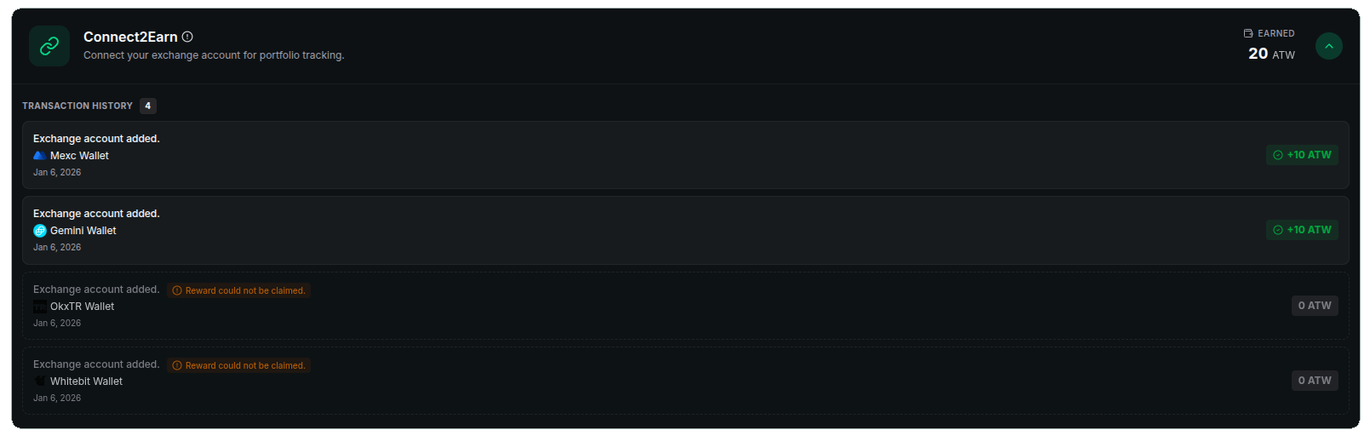The height and width of the screenshot is (436, 1370).
Task: Click Whitebit's "Reward could not be claimed" notice
Action: (239, 365)
